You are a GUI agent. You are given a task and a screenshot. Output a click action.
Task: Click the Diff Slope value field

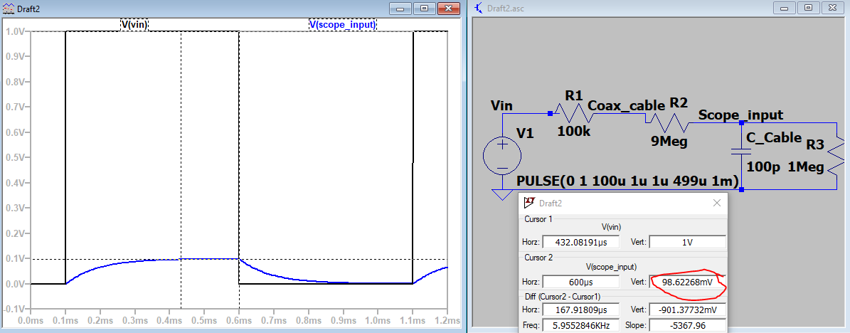tap(686, 325)
